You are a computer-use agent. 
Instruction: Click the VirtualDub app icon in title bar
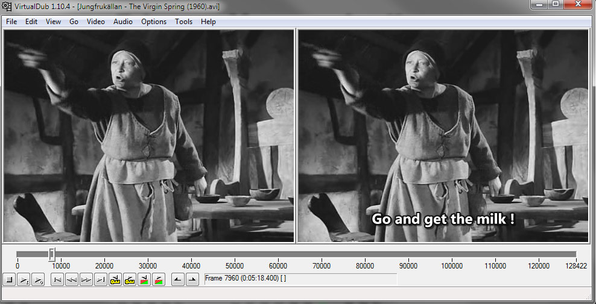[7, 6]
